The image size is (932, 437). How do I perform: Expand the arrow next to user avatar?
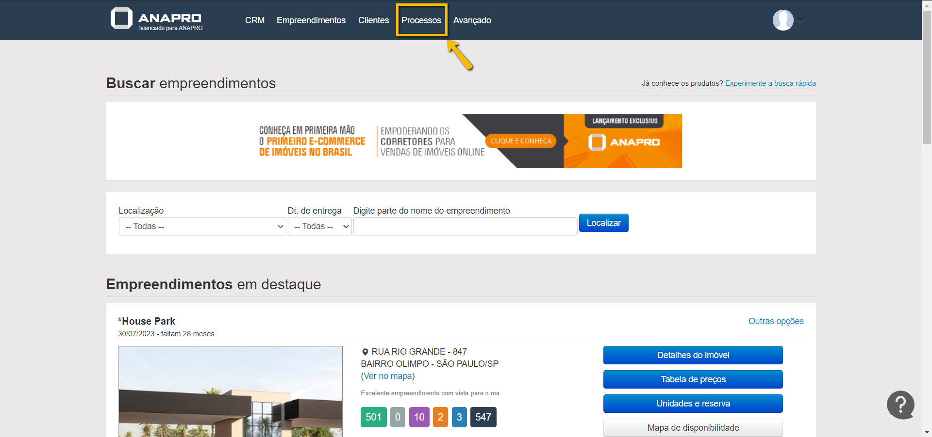tap(800, 20)
